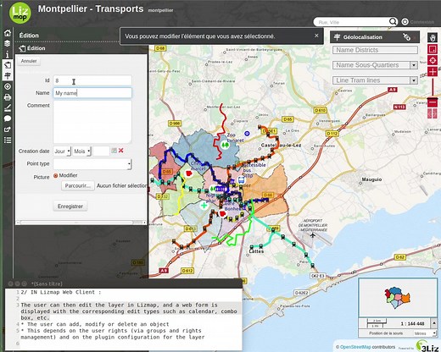The image size is (441, 352).
Task: Click the Comment text area
Action: [92, 122]
